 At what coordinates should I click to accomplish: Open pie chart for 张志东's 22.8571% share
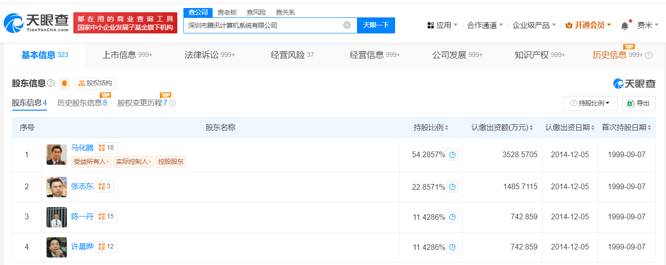pyautogui.click(x=452, y=187)
